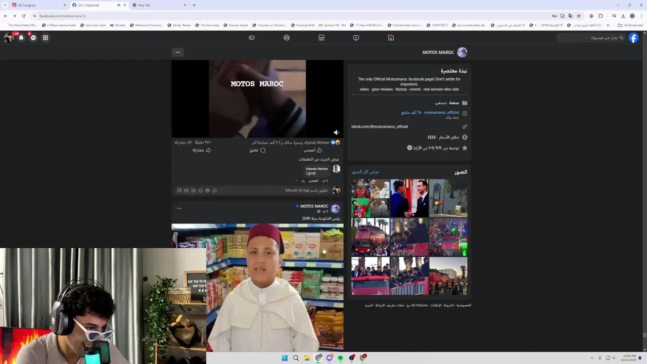647x364 pixels.
Task: Open the Facebook Gaming icon
Action: [x=252, y=37]
